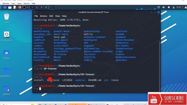Launch Firefox from the Kali panel

coord(20,7)
